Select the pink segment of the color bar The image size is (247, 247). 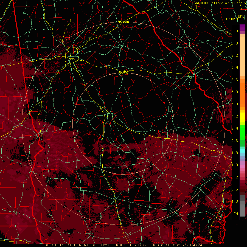click(x=242, y=166)
